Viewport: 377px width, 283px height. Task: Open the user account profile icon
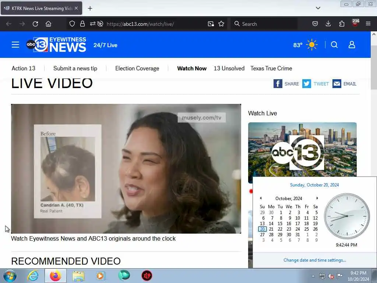(x=352, y=45)
